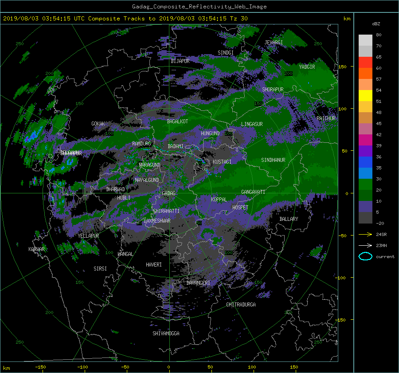Pick the magenta swatch between 42 and 39 dBZ
Screen dimensions: 399x373
[x=365, y=140]
